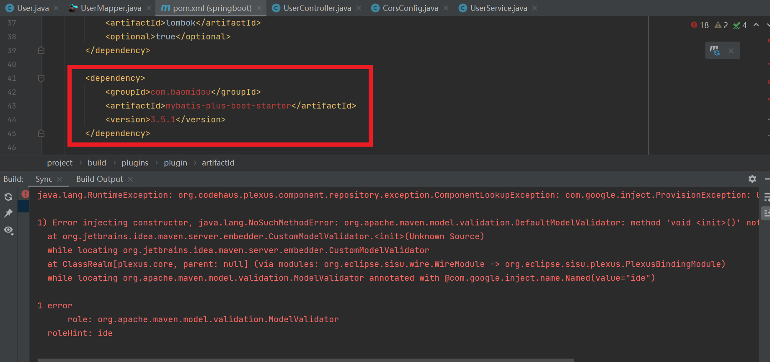Click 'com.baomidou' groupId text
The height and width of the screenshot is (362, 770).
(x=181, y=92)
